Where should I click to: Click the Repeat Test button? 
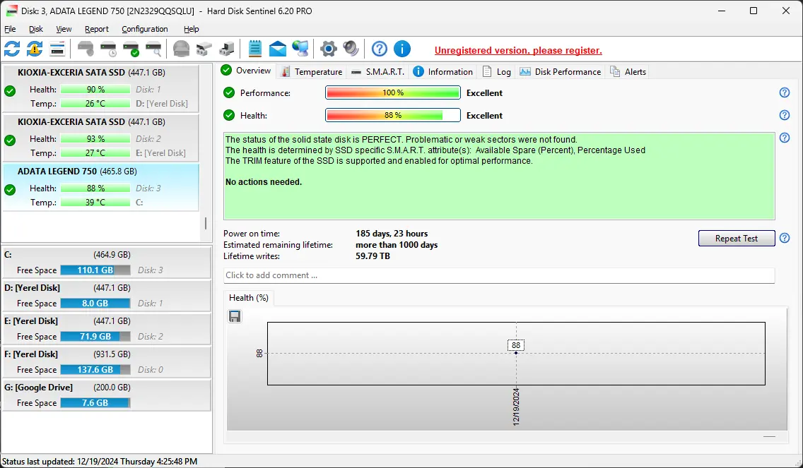pos(737,239)
